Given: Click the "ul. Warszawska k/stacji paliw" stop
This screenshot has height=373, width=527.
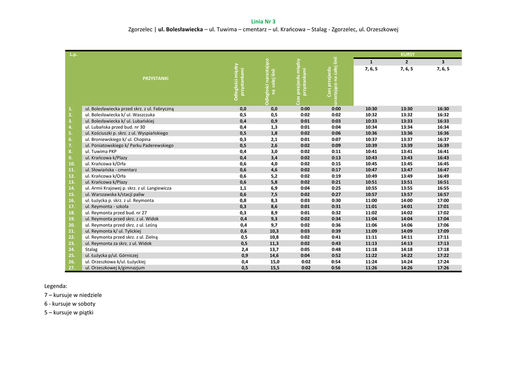Looking at the screenshot, I should click(115, 194).
